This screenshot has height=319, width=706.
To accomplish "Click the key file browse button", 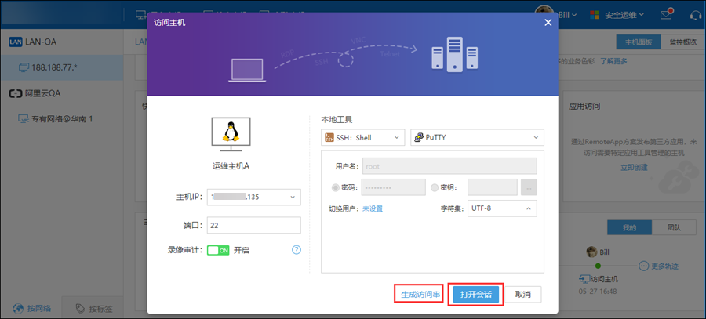I will pyautogui.click(x=529, y=187).
